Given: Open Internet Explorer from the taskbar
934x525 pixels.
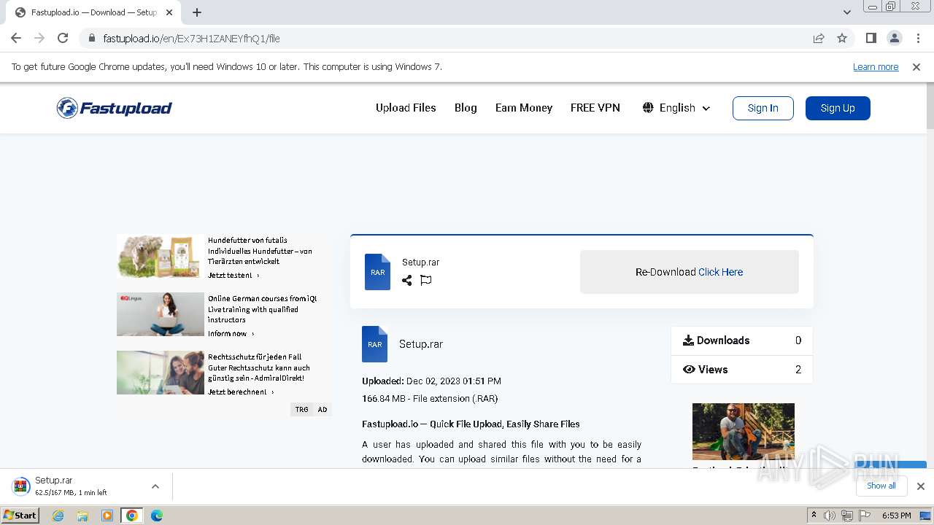Looking at the screenshot, I should coord(58,516).
